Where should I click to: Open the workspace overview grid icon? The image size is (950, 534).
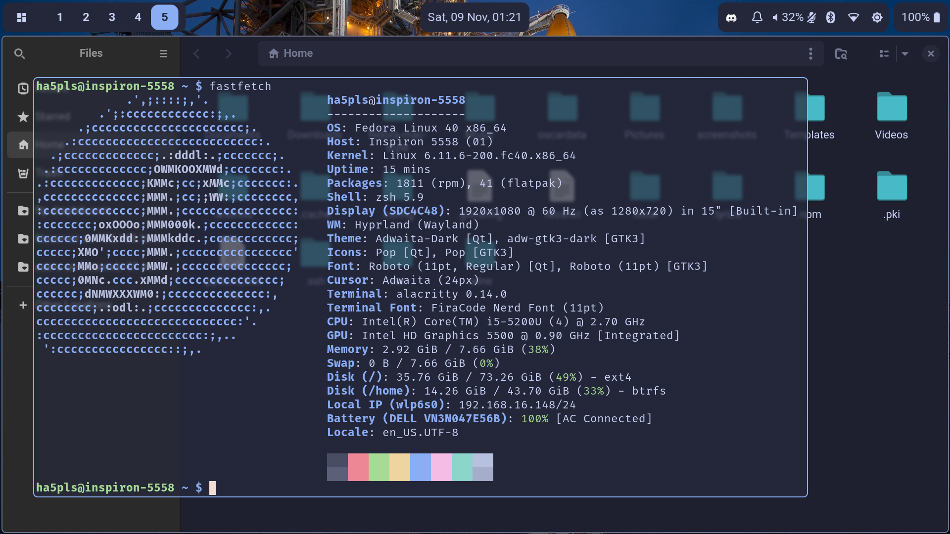(22, 17)
